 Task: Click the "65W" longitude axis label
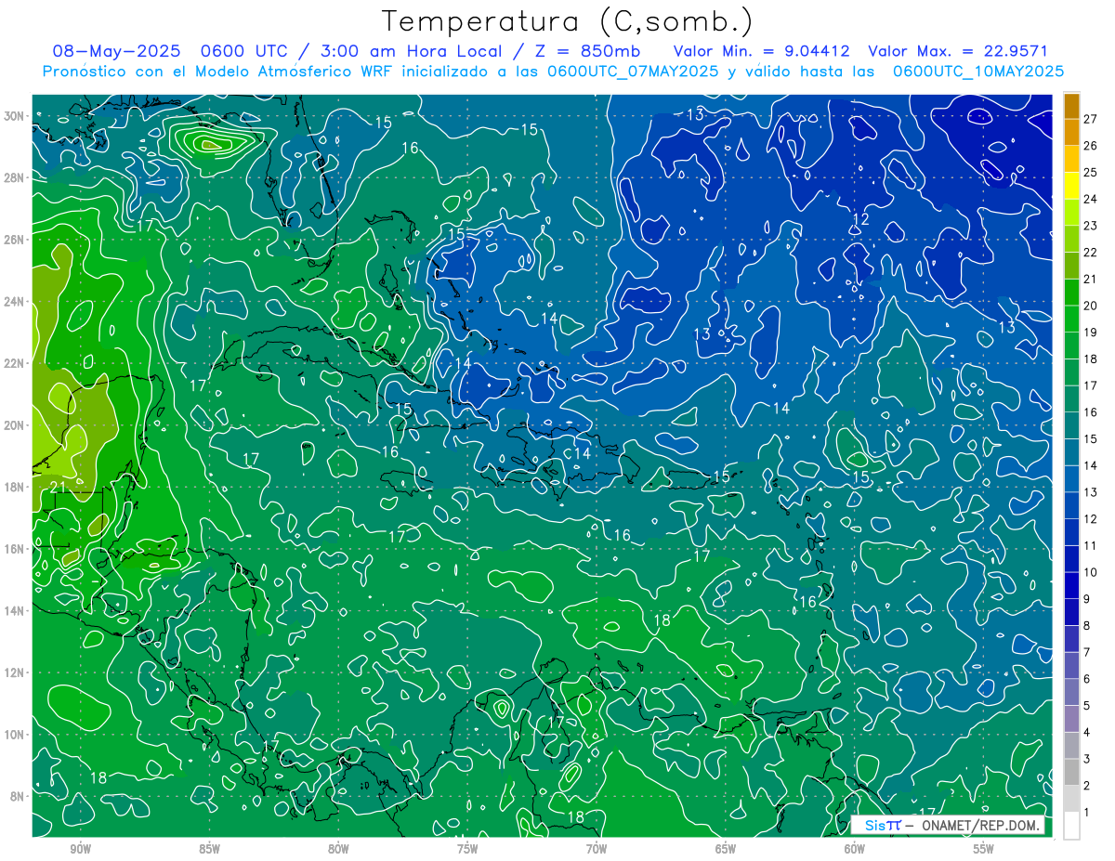coord(726,850)
